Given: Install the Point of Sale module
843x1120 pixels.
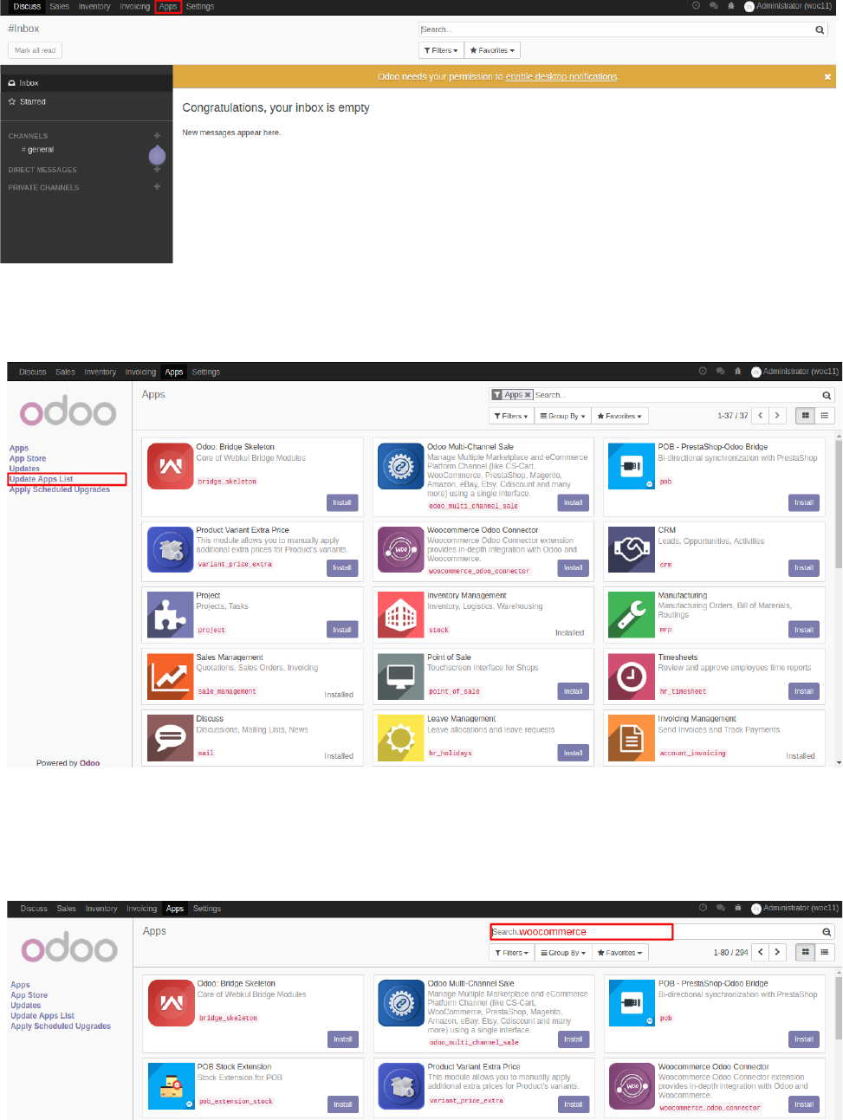Looking at the screenshot, I should tap(574, 691).
